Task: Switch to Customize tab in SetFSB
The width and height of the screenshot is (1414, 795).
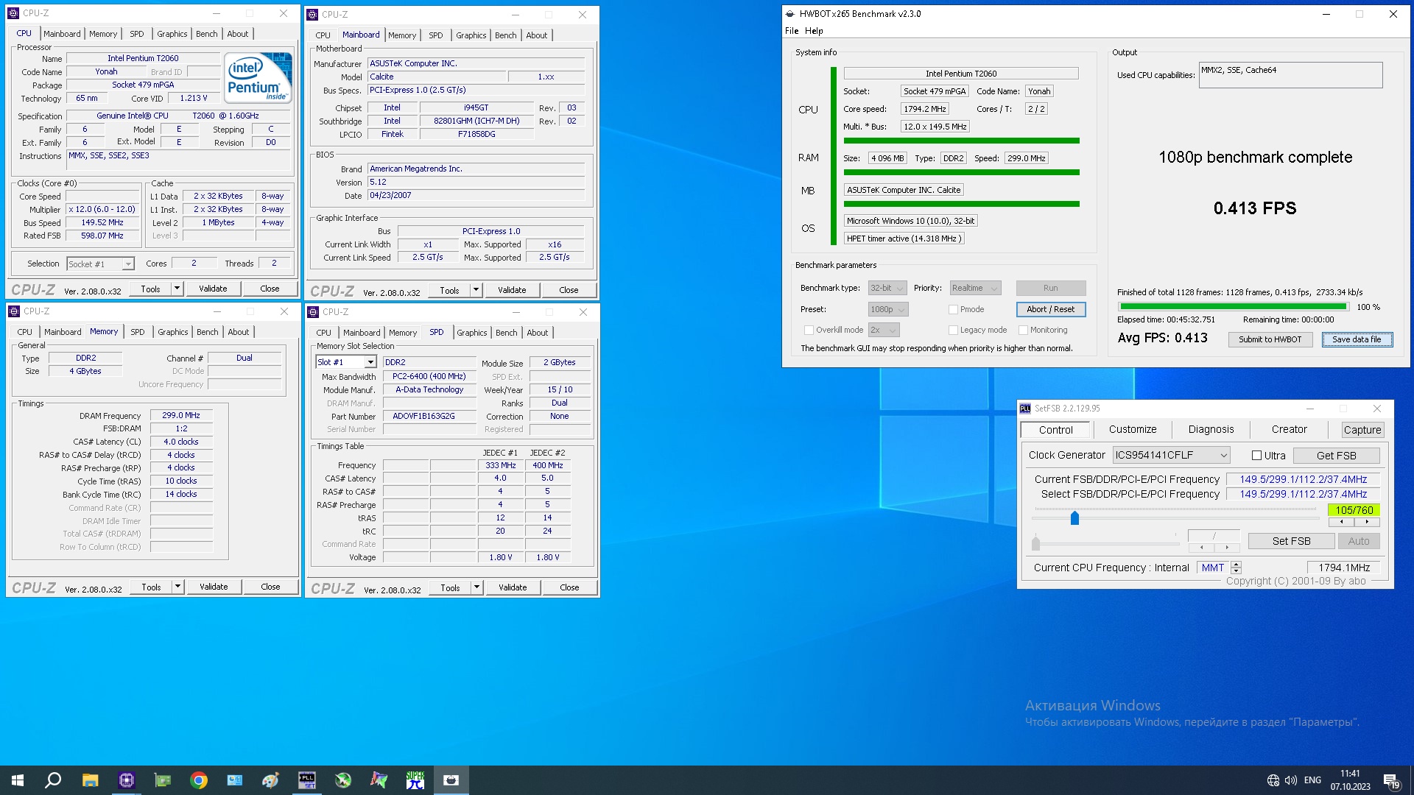Action: 1133,429
